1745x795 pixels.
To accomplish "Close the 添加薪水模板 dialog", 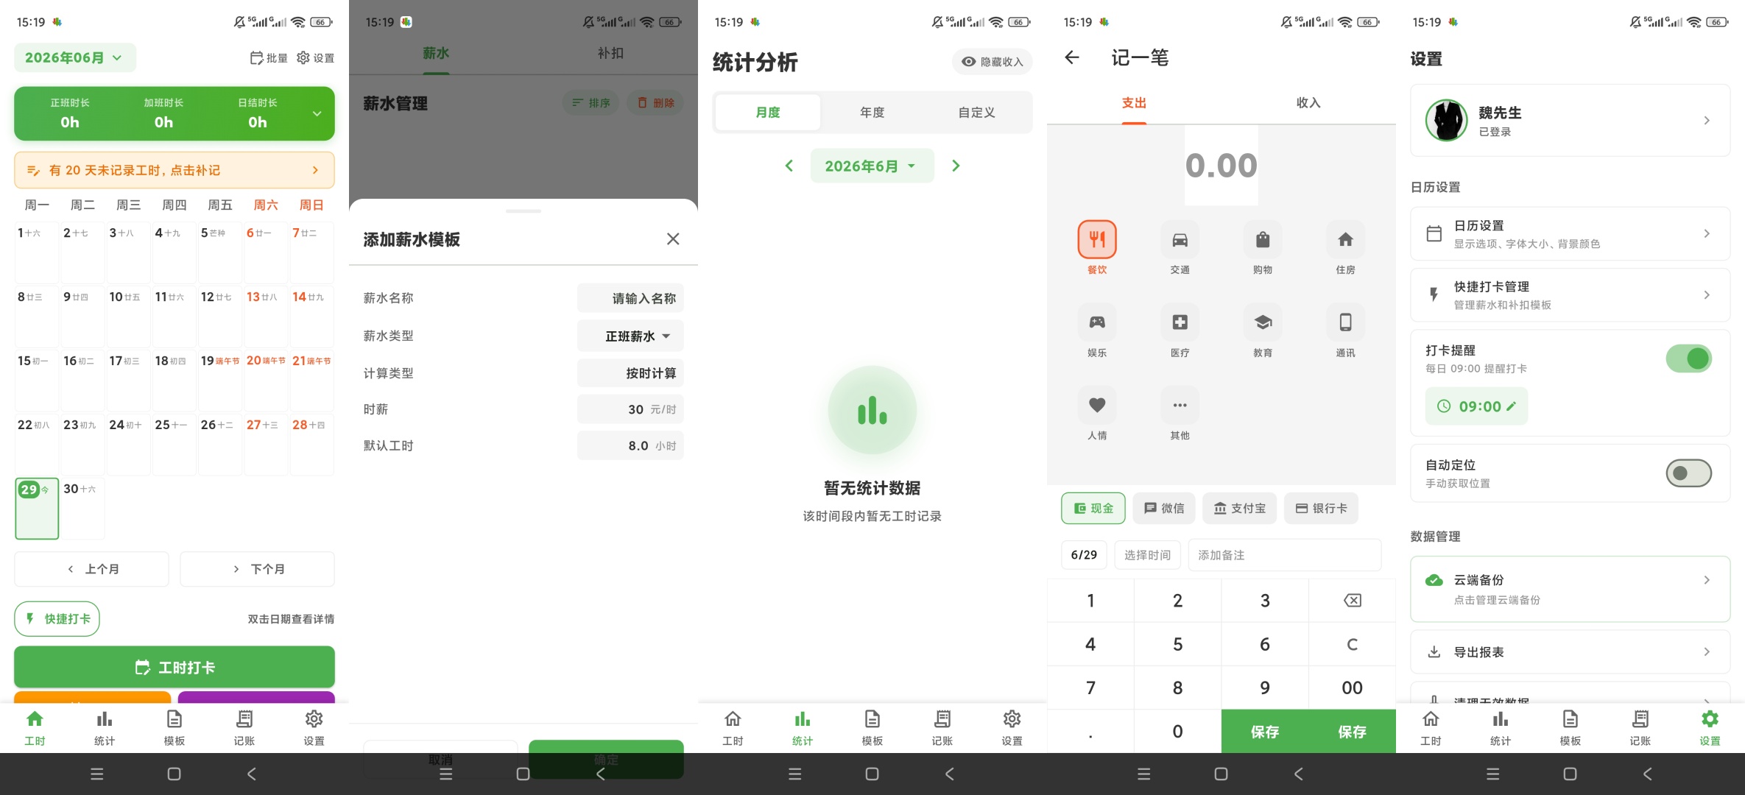I will click(x=673, y=239).
